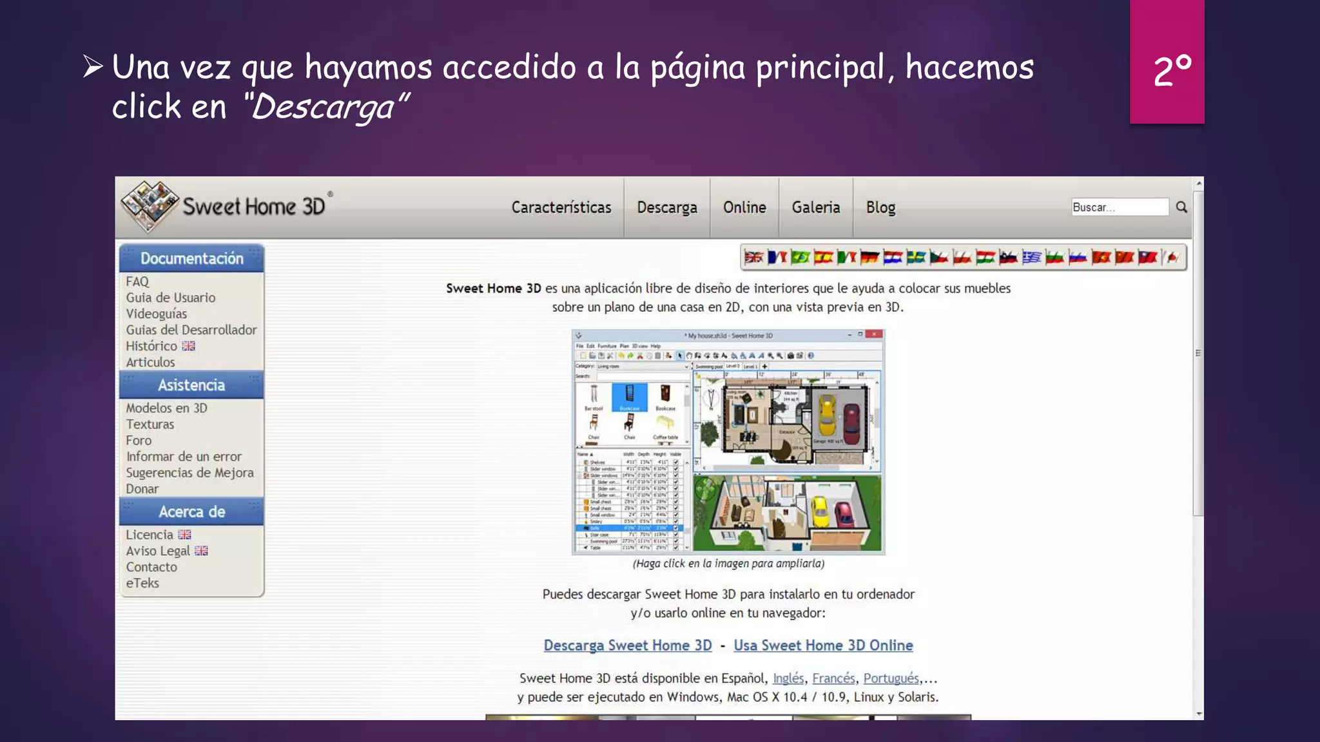Viewport: 1320px width, 742px height.
Task: Click the page scrollbar up arrow
Action: click(1198, 184)
